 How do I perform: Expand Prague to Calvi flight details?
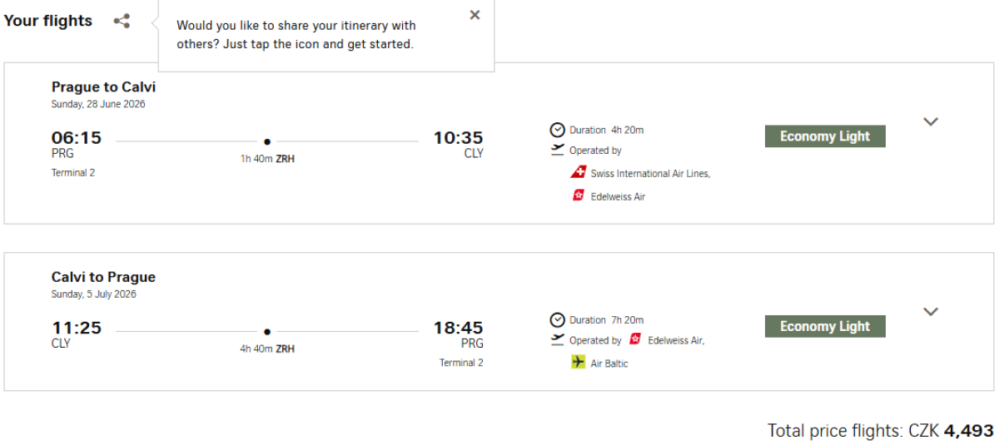(x=931, y=121)
